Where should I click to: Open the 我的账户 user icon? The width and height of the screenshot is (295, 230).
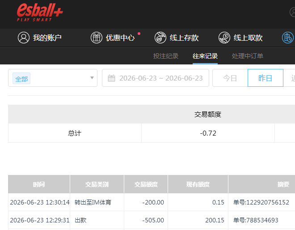pos(24,38)
